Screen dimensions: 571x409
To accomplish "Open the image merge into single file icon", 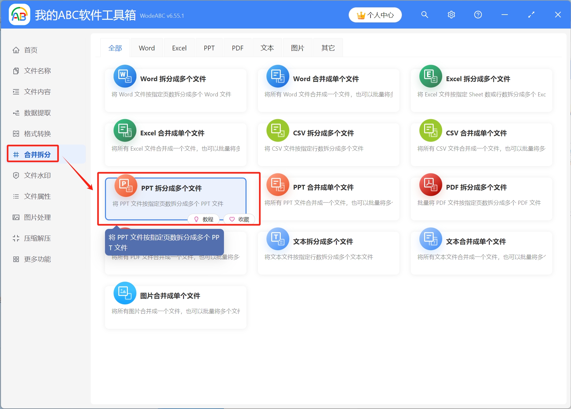I will pyautogui.click(x=125, y=293).
